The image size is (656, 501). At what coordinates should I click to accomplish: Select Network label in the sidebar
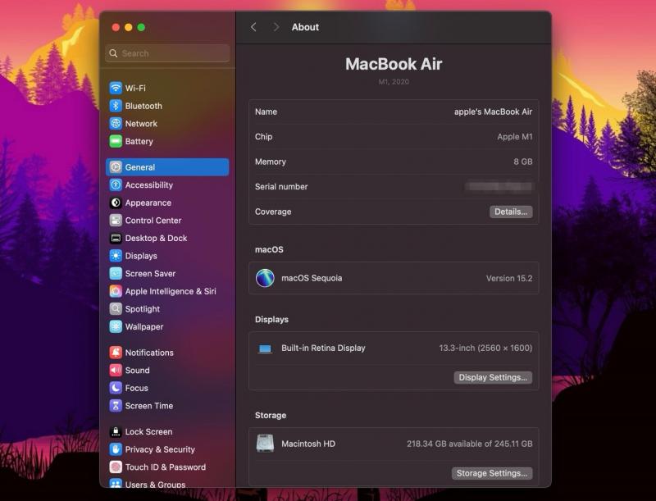click(141, 124)
